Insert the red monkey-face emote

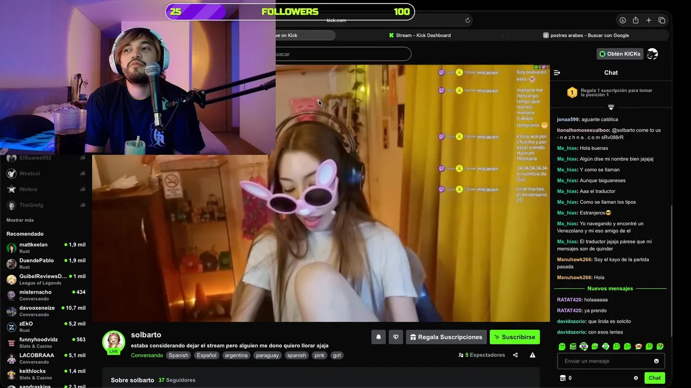(639, 347)
